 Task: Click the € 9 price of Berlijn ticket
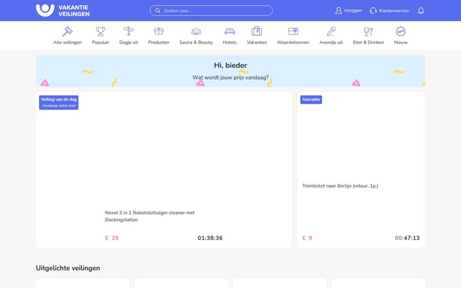(x=307, y=238)
